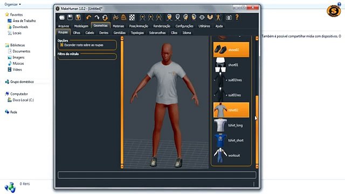Select the short01 clothing item
This screenshot has height=194, width=345.
click(231, 65)
